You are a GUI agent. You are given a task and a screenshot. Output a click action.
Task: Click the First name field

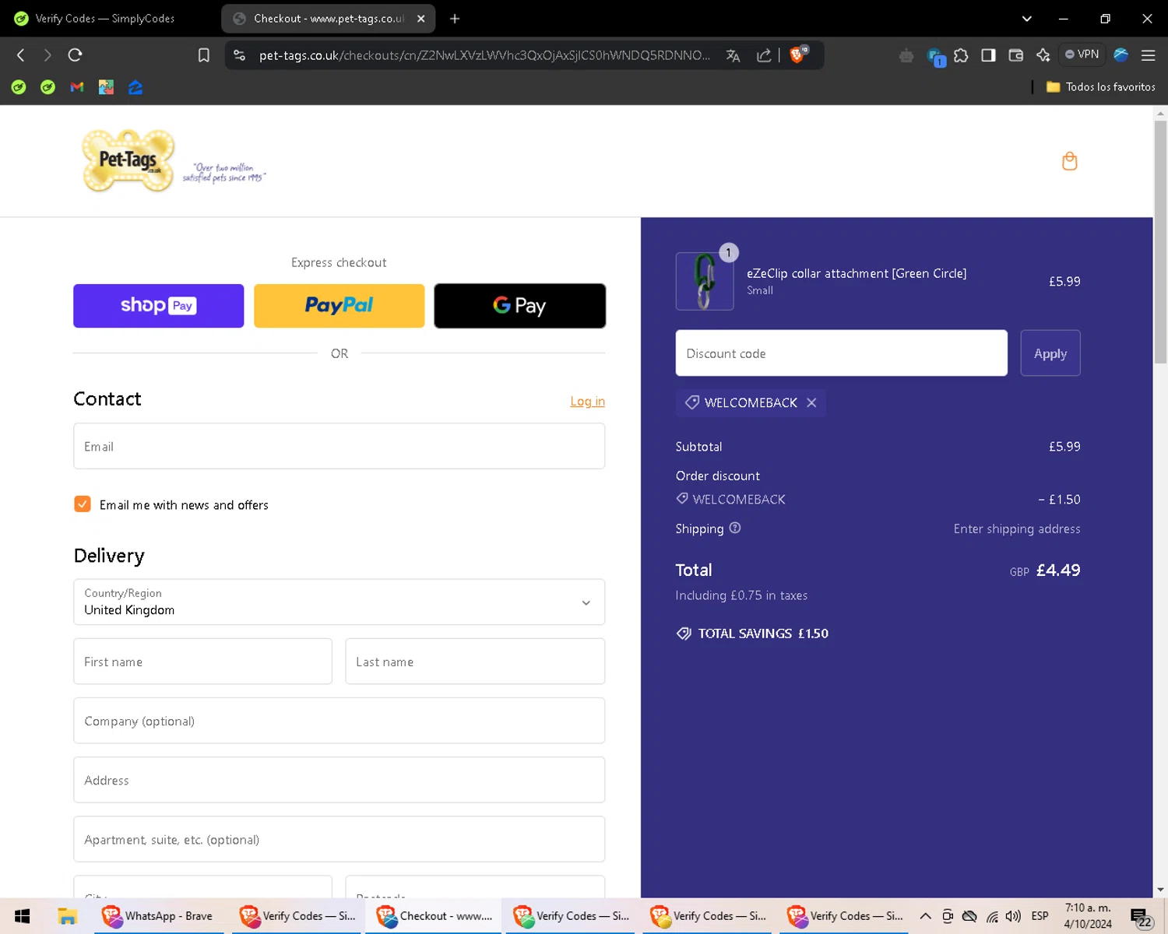[x=202, y=662]
